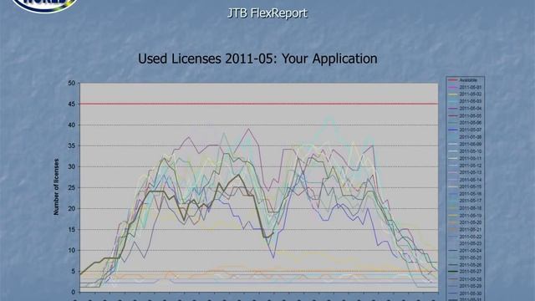Screen dimensions: 535x301
Task: Click the 2011-05-13 legend entry
Action: pyautogui.click(x=465, y=172)
